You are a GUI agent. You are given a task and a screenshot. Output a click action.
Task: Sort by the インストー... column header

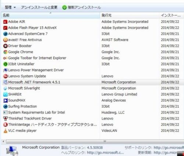point(171,15)
